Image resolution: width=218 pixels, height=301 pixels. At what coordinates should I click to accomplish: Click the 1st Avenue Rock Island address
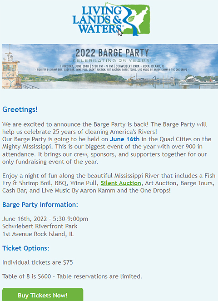click(38, 234)
